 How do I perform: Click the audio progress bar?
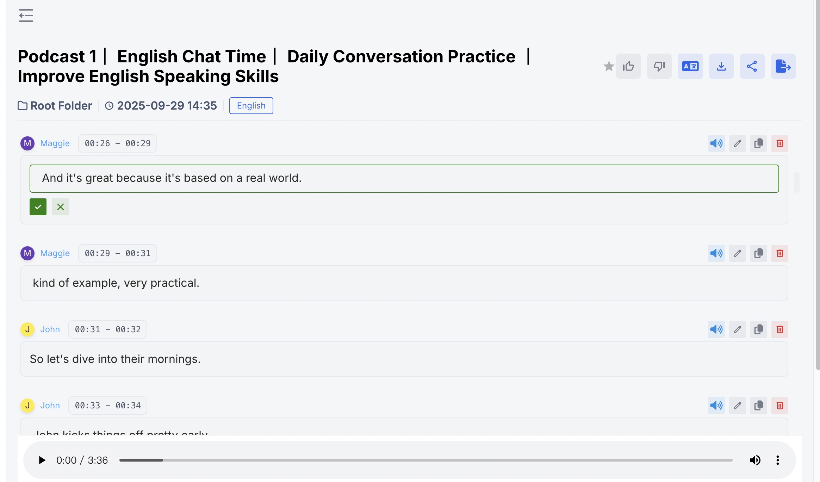(425, 460)
